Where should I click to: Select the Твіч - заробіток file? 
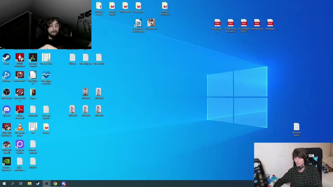(x=20, y=164)
